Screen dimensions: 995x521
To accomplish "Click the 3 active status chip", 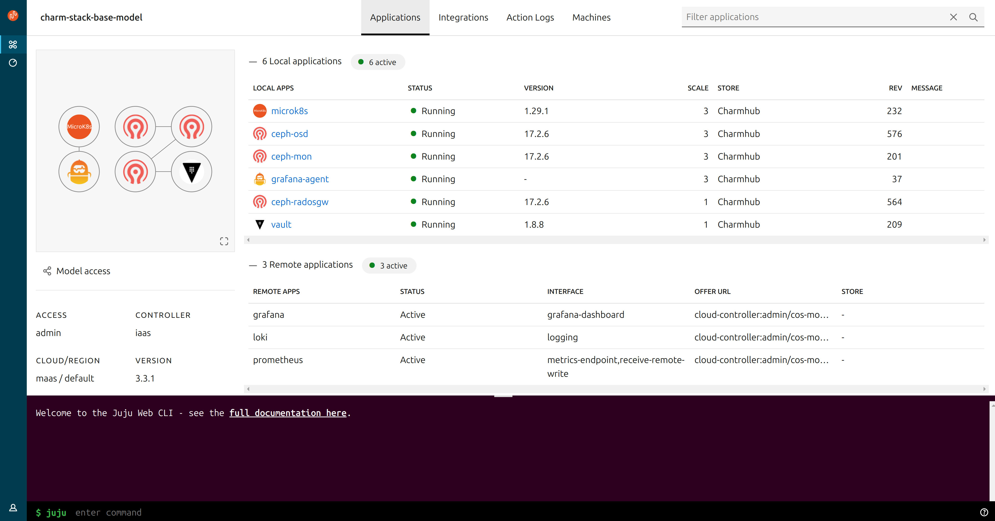I will click(389, 266).
